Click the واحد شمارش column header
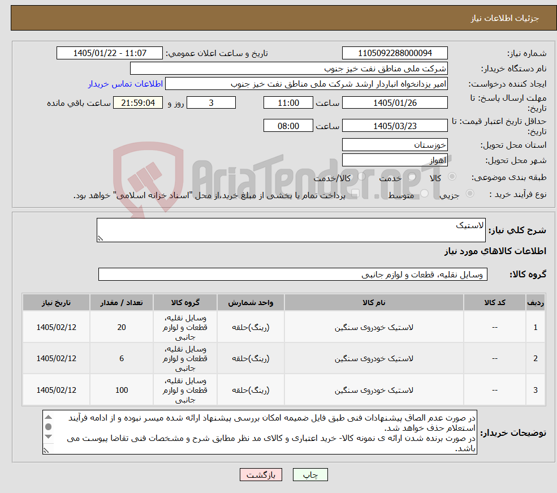 (251, 302)
